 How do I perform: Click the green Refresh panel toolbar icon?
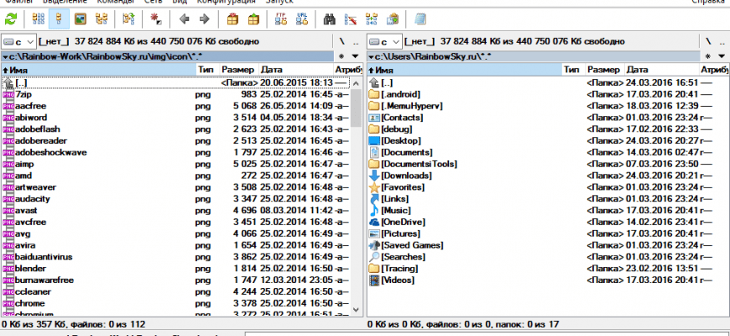tap(11, 19)
